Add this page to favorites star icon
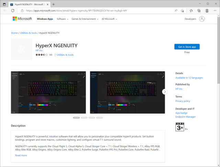 [x=182, y=11]
